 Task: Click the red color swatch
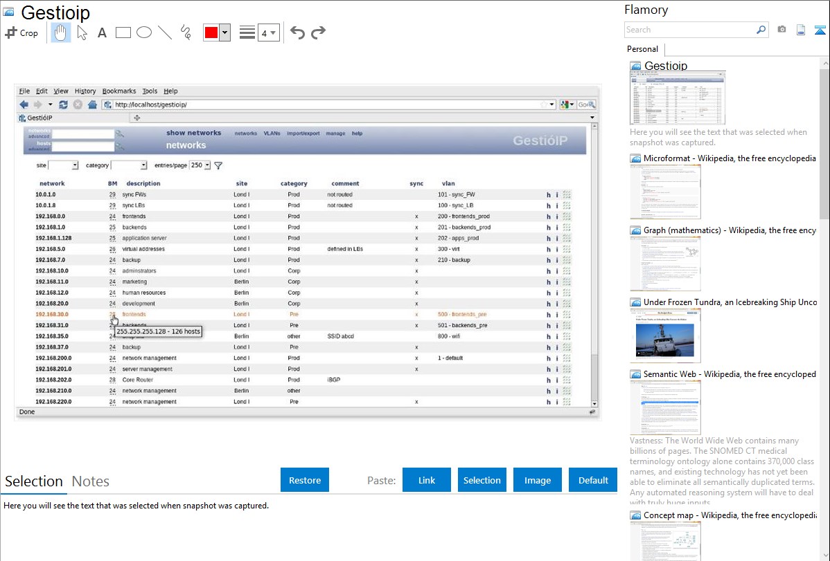click(x=211, y=33)
